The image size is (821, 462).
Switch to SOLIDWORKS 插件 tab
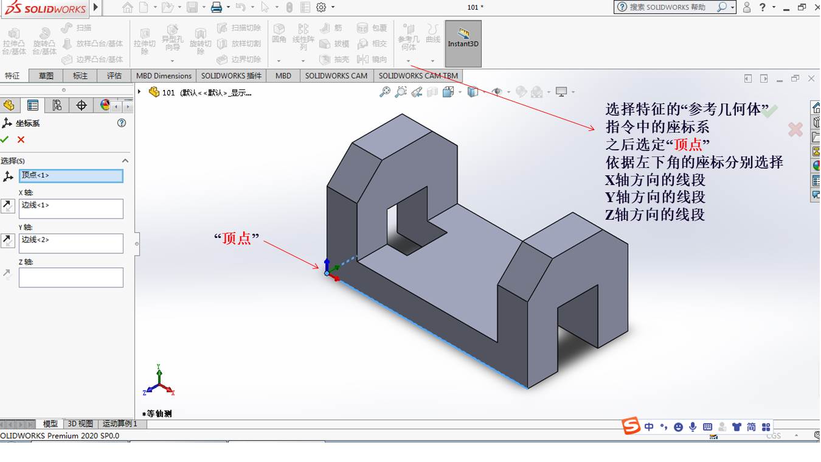pos(232,75)
